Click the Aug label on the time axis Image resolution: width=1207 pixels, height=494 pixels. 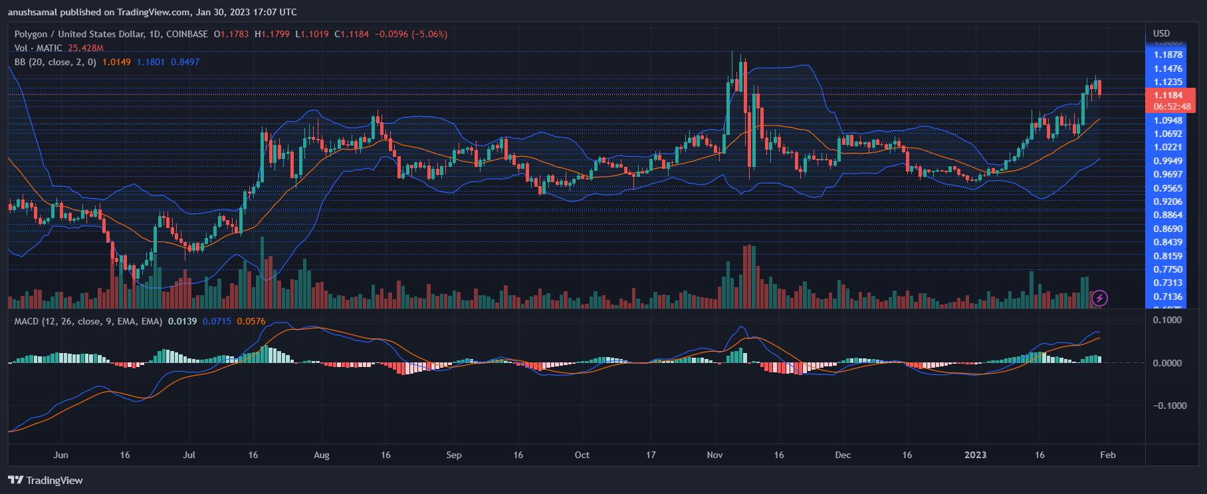pyautogui.click(x=321, y=455)
